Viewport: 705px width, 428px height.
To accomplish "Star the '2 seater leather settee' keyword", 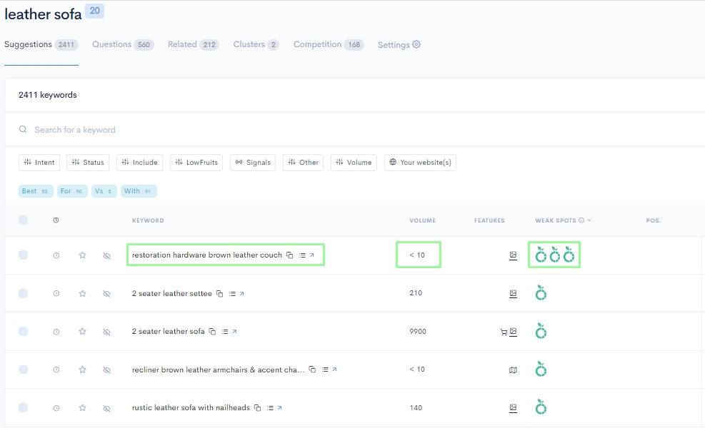I will (x=82, y=293).
